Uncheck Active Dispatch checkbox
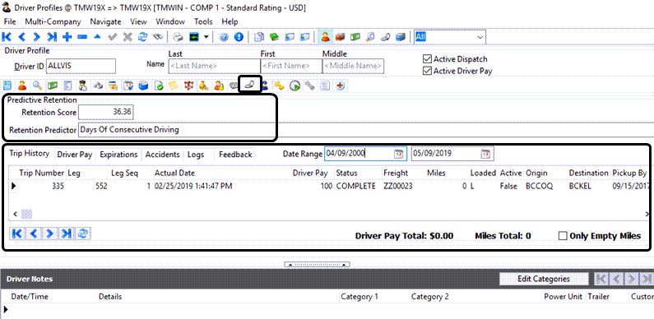The width and height of the screenshot is (654, 319). (x=427, y=59)
